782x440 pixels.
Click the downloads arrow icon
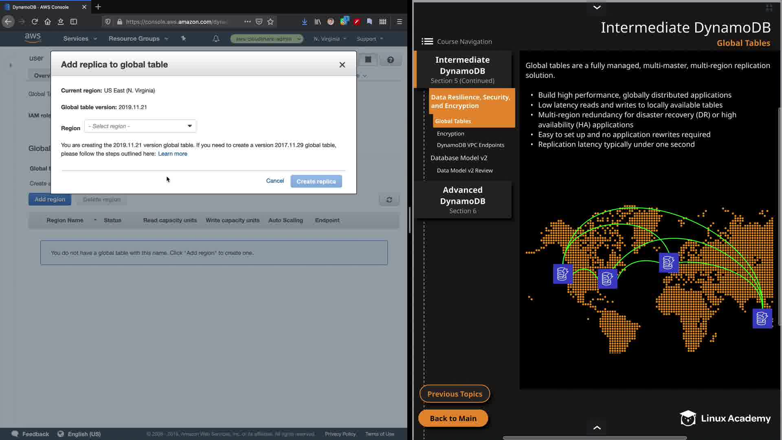pyautogui.click(x=304, y=22)
